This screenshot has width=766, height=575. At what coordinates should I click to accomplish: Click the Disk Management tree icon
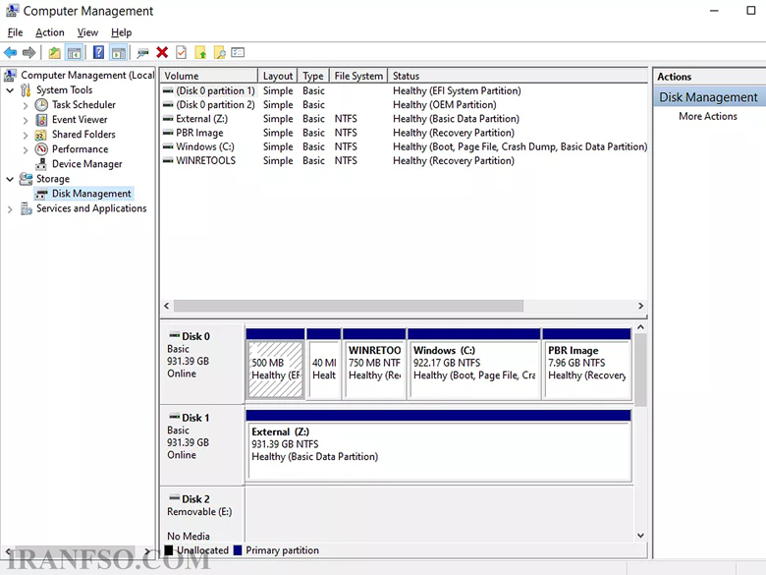click(x=41, y=194)
